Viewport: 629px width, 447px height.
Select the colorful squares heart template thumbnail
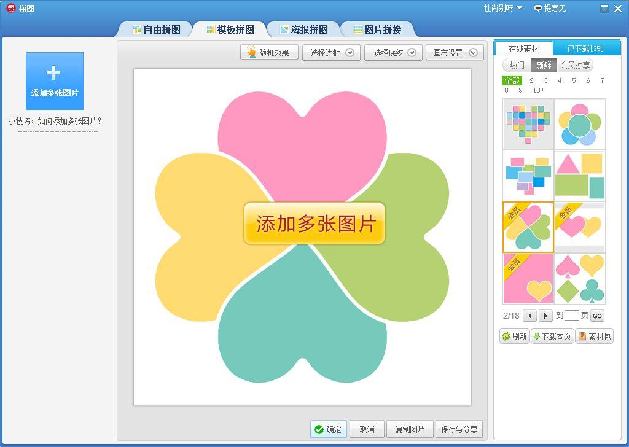528,124
